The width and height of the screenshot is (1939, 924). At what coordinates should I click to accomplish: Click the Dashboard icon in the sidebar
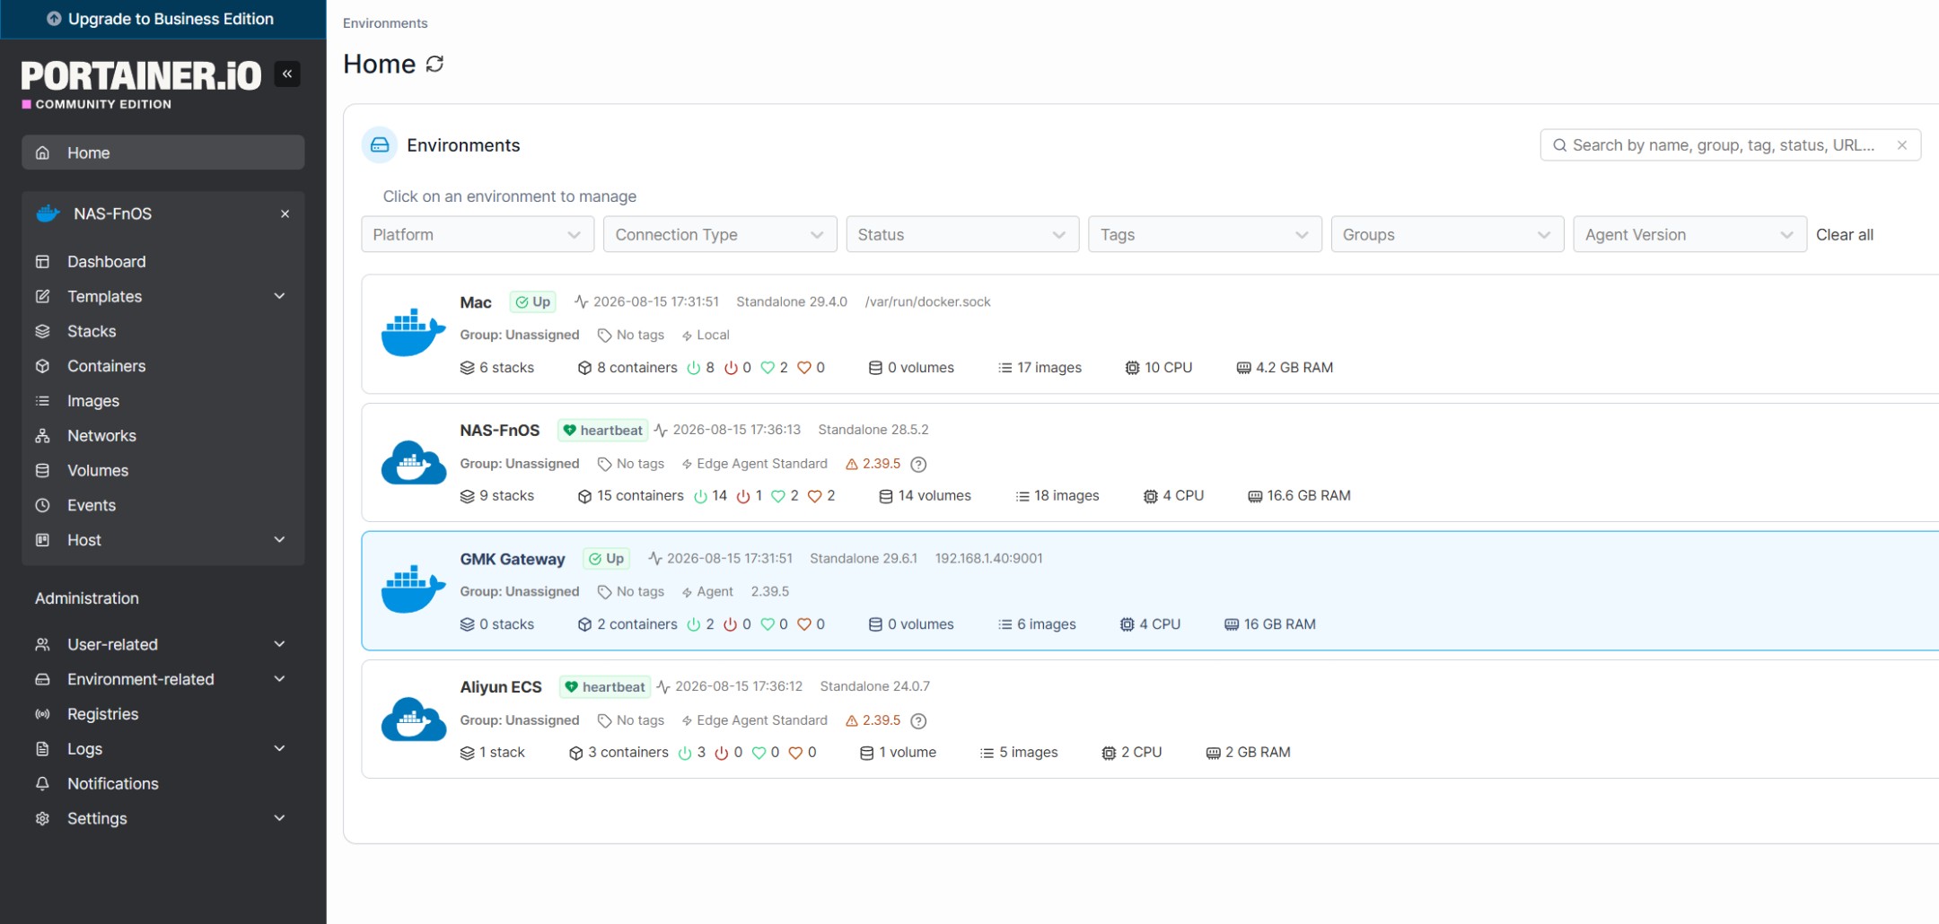coord(42,262)
